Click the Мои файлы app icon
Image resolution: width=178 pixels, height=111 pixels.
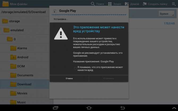pyautogui.click(x=6, y=4)
